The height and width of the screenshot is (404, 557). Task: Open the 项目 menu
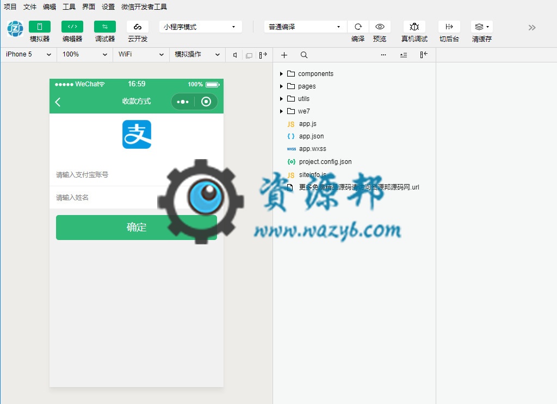pos(10,7)
